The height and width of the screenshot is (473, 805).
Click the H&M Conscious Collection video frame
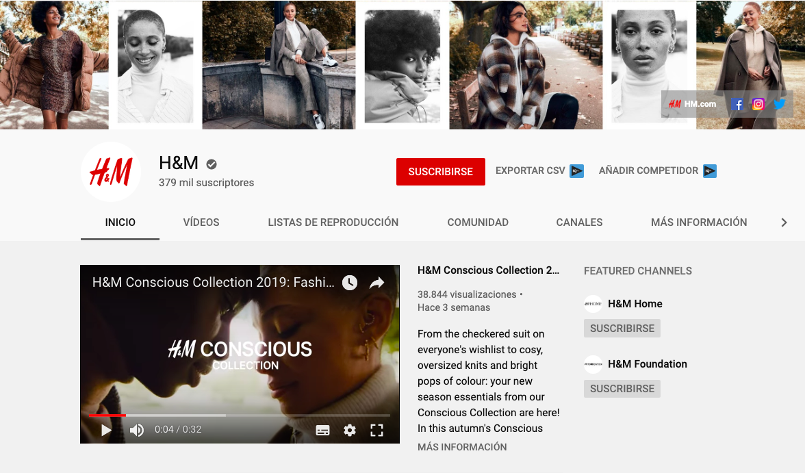tap(240, 354)
